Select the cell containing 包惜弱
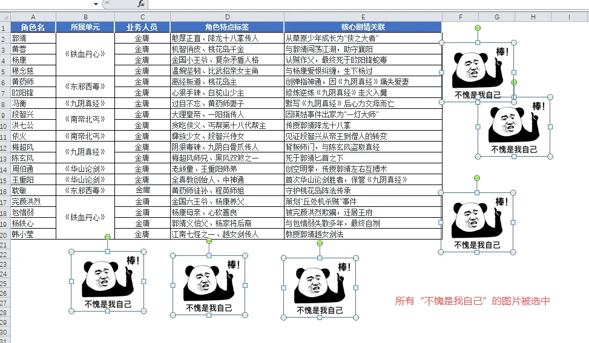Viewport: 589px width, 343px height. click(33, 212)
